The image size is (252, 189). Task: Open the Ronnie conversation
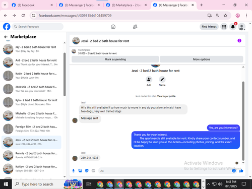(32, 155)
